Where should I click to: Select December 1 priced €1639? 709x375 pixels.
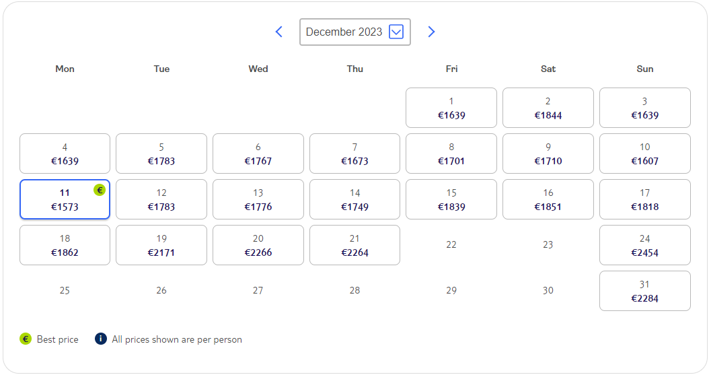[x=451, y=108]
